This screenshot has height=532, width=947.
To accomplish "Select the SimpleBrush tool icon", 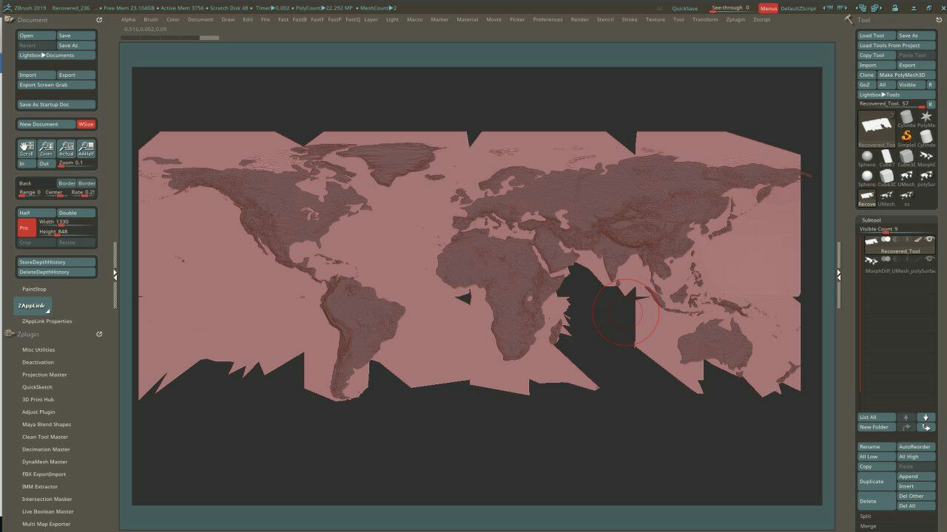I will pos(906,137).
